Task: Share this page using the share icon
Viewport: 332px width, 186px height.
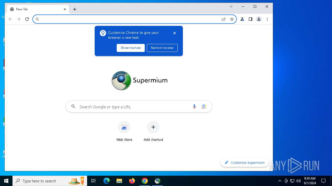Action: pyautogui.click(x=224, y=19)
